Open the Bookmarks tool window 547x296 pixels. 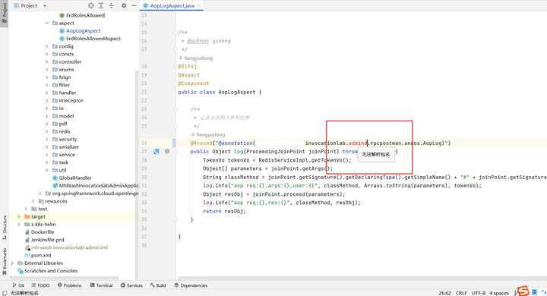pos(5,262)
